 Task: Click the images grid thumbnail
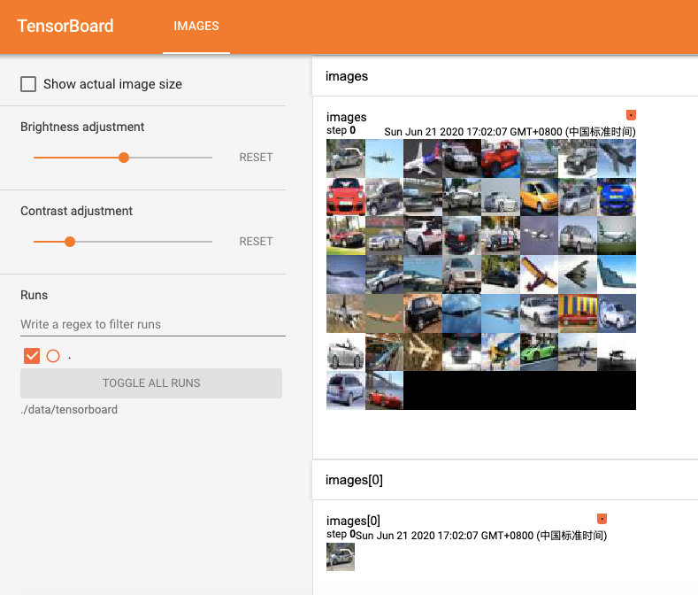481,274
